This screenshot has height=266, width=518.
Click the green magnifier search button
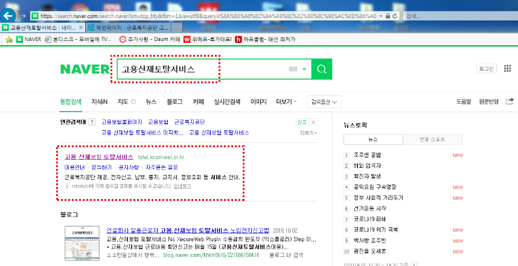click(x=322, y=69)
